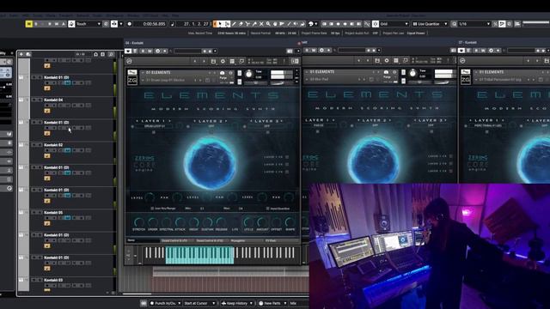The image size is (550, 309).
Task: Click rack view icon in 04 - Kontakt
Action: click(232, 61)
